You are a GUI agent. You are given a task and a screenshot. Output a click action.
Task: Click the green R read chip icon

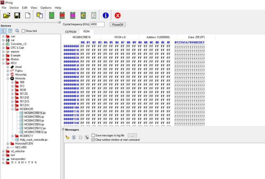(x=52, y=16)
